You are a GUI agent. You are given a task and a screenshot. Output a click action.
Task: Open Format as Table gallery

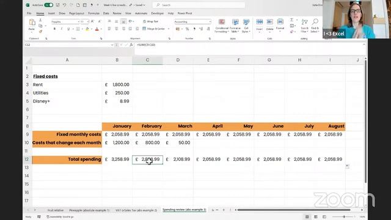(235, 26)
